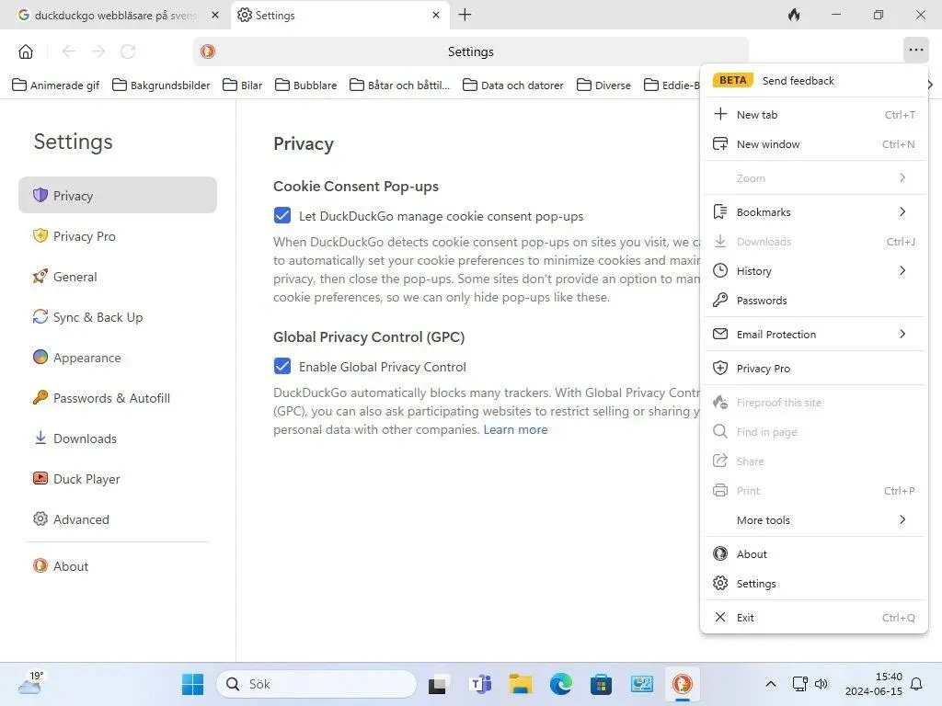Click the Fireproof this site menu entry
942x706 pixels.
(814, 403)
